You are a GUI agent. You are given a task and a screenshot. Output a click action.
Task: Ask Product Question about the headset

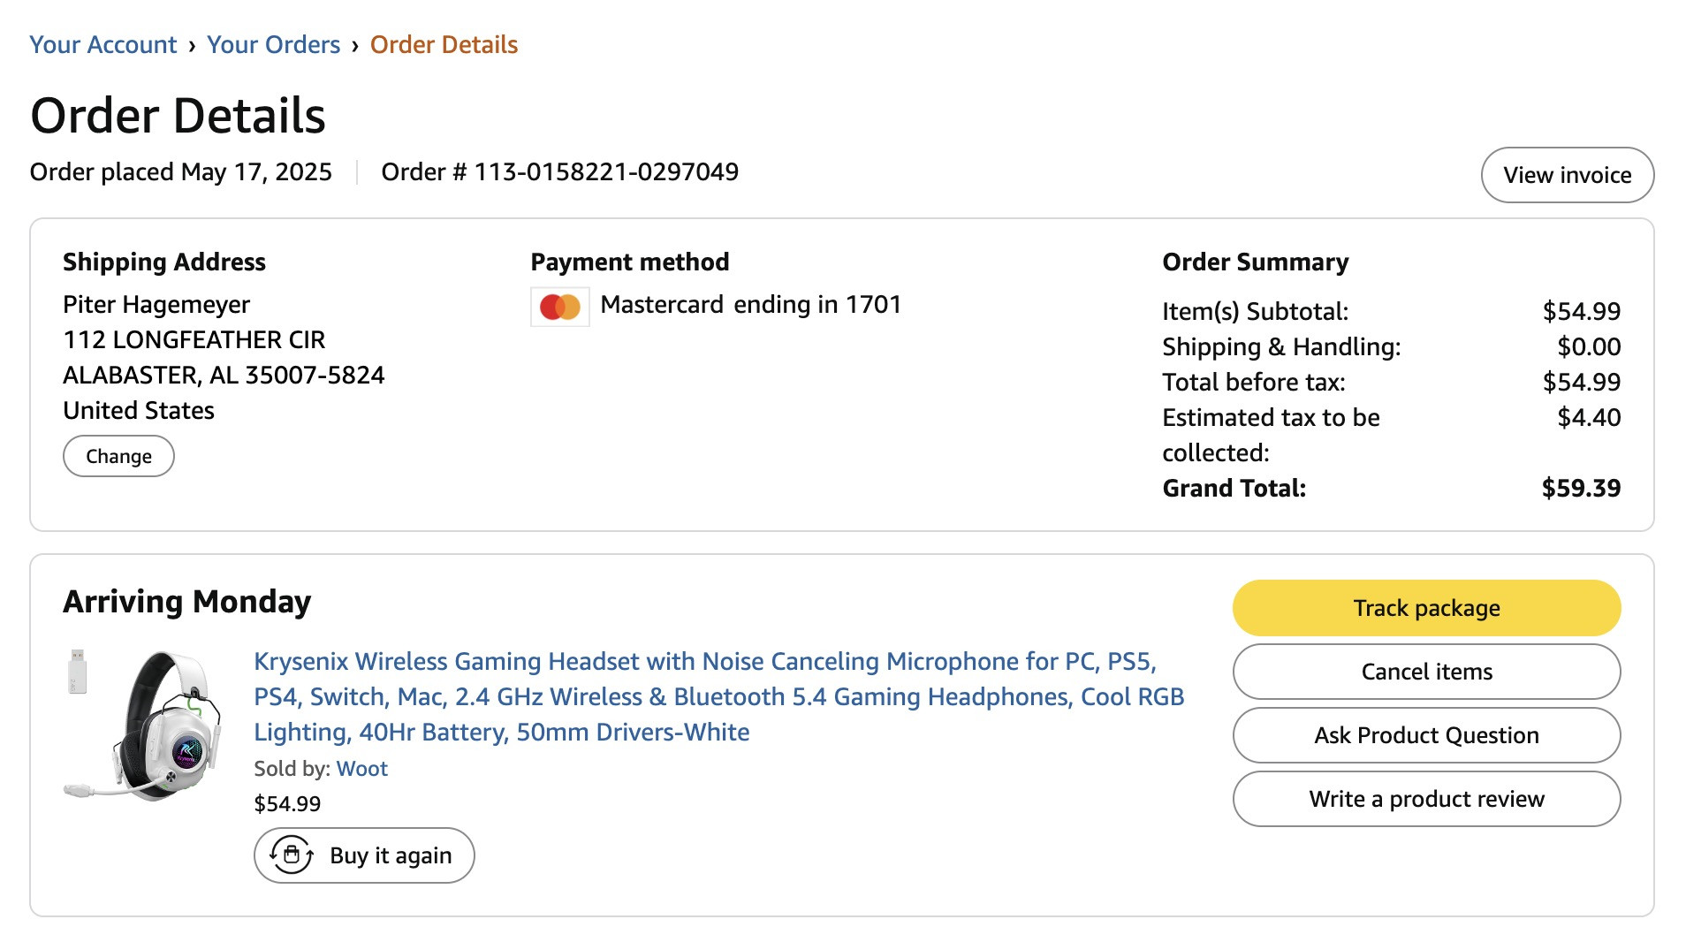[x=1426, y=735]
